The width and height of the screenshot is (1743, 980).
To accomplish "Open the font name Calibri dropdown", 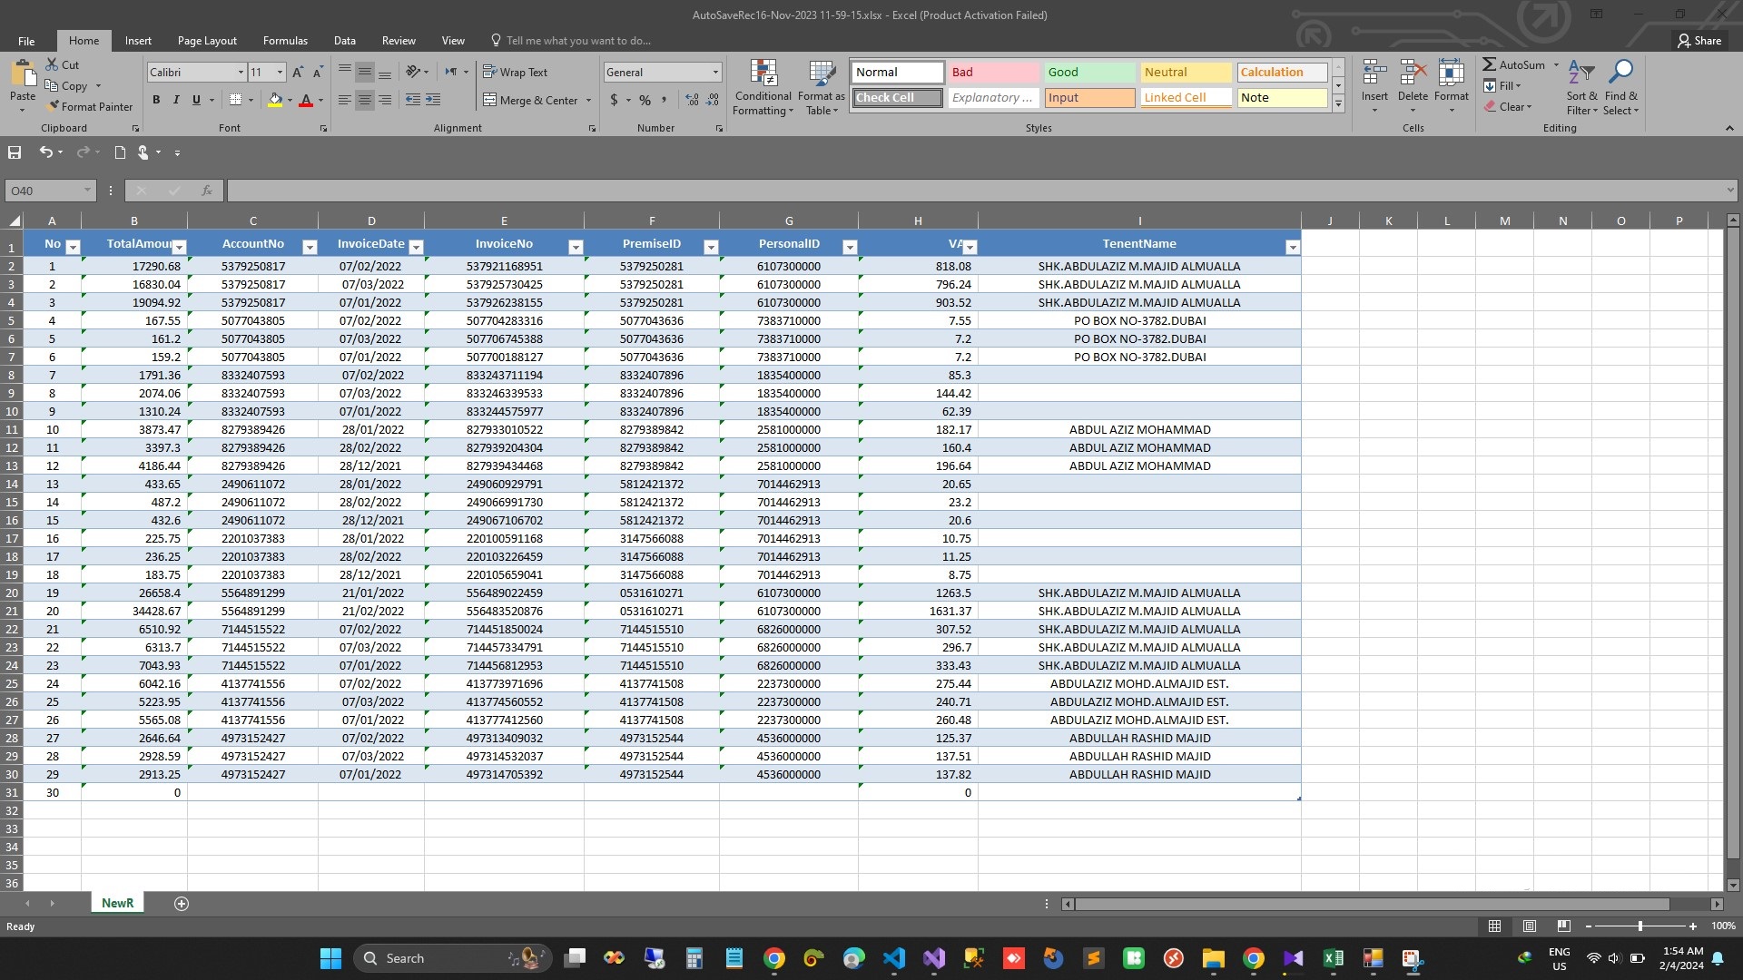I will pos(241,73).
